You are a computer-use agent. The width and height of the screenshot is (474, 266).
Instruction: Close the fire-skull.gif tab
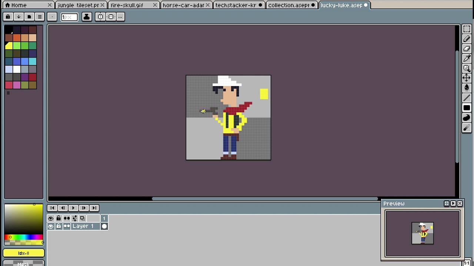155,5
